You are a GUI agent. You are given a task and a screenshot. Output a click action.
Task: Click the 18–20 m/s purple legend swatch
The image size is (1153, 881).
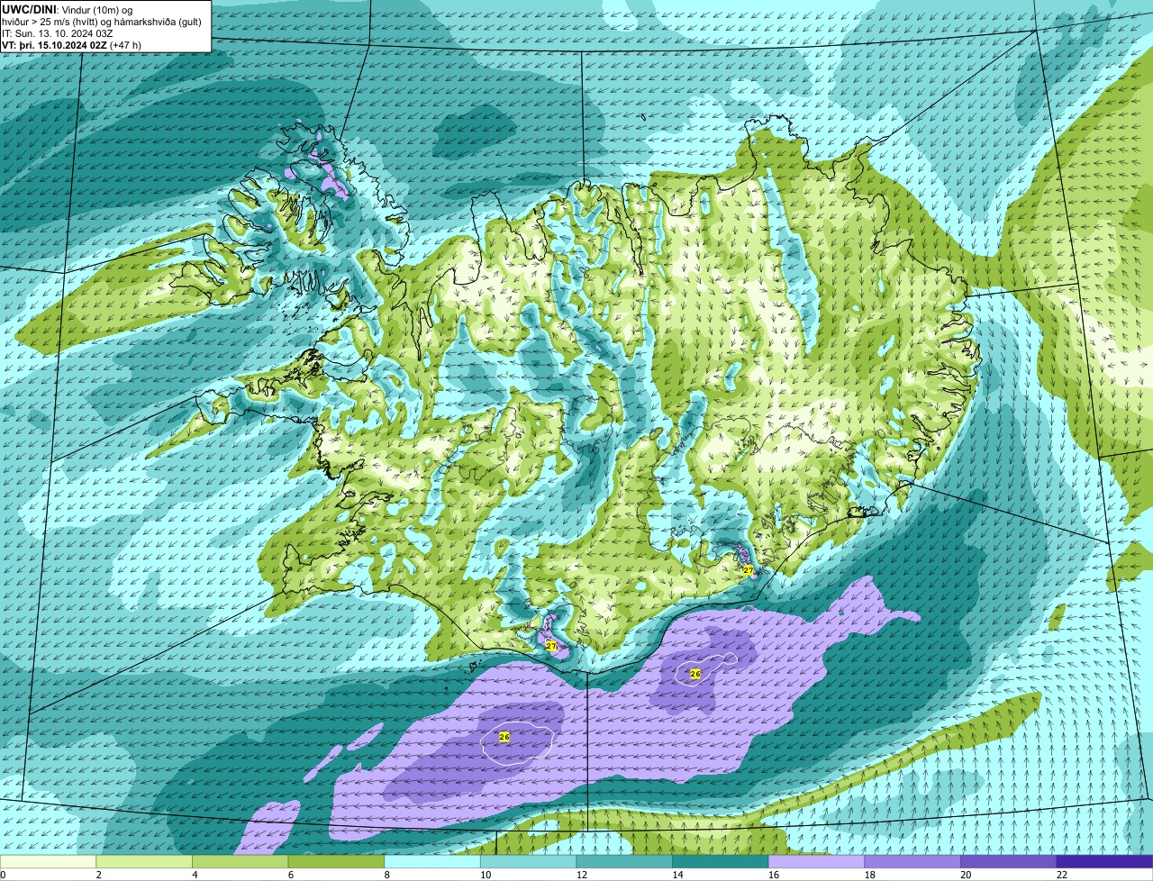point(912,862)
